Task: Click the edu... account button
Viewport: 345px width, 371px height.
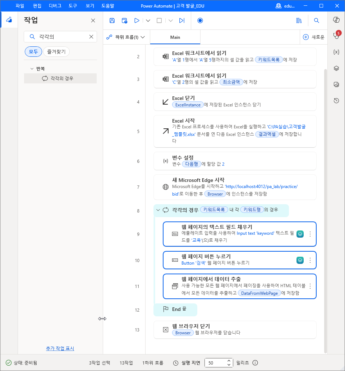Action: 285,6
